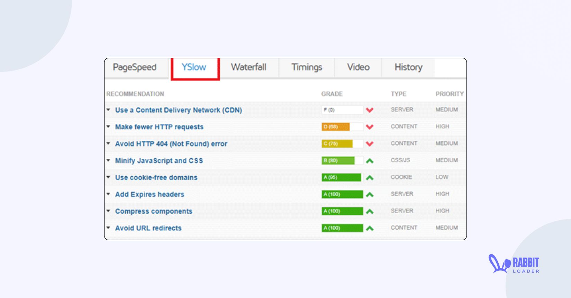Select the YSlow tab
The image size is (571, 298).
(194, 67)
